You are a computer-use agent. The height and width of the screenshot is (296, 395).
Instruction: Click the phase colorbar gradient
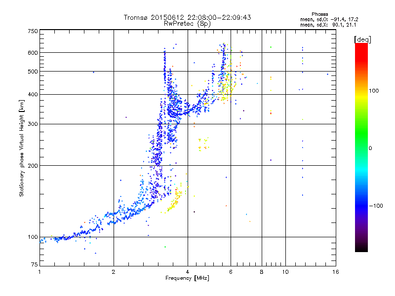361,147
